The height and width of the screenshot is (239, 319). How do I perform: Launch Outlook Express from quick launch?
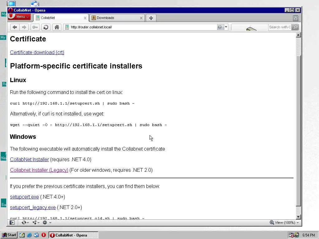click(x=36, y=235)
